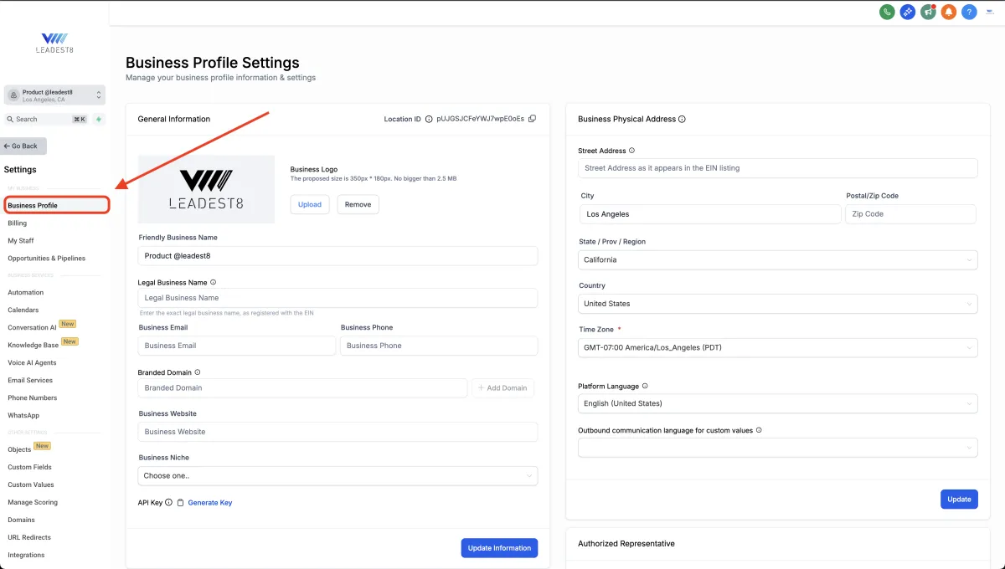Open the Time Zone dropdown

click(x=777, y=347)
